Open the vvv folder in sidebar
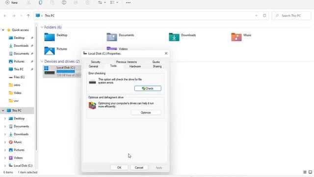 point(16,101)
